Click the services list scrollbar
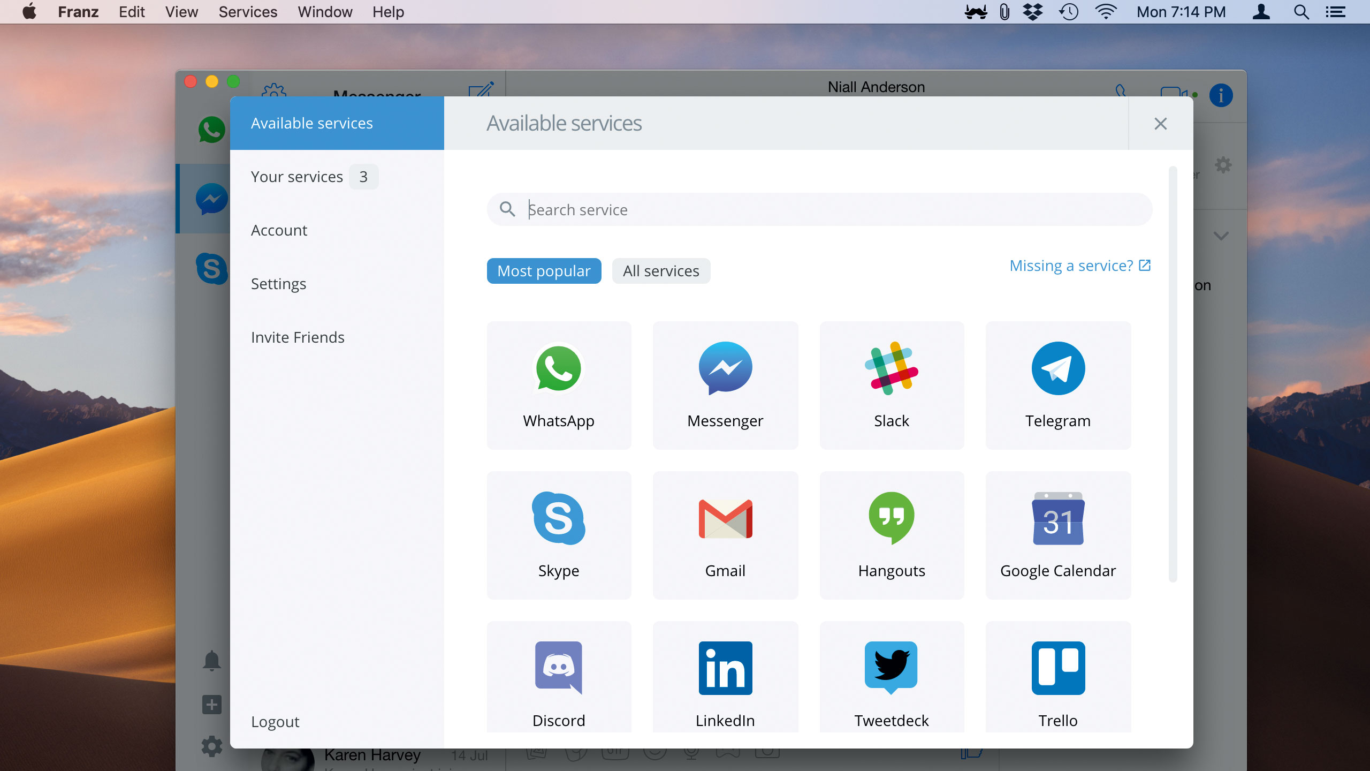Screen dimensions: 1370x771 (x=1173, y=374)
